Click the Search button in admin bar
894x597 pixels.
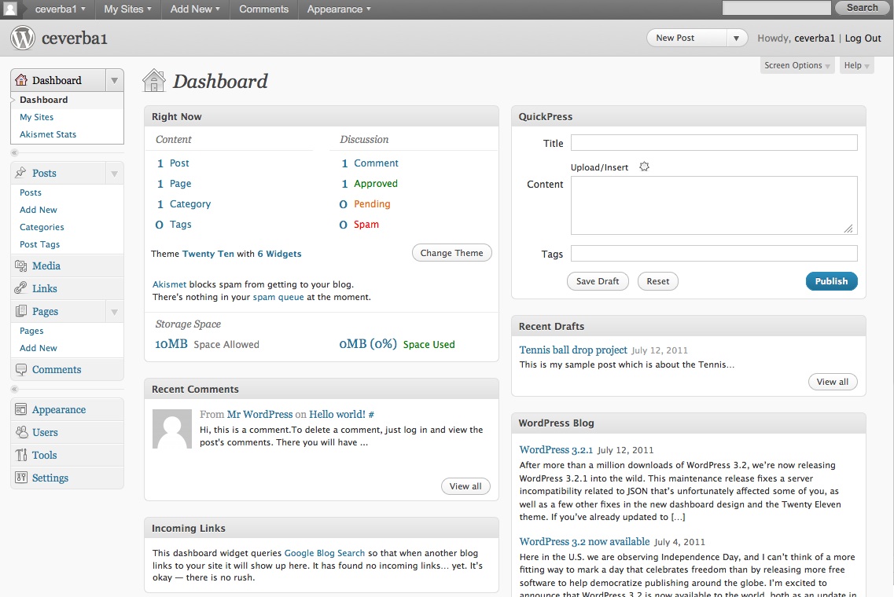pyautogui.click(x=862, y=8)
